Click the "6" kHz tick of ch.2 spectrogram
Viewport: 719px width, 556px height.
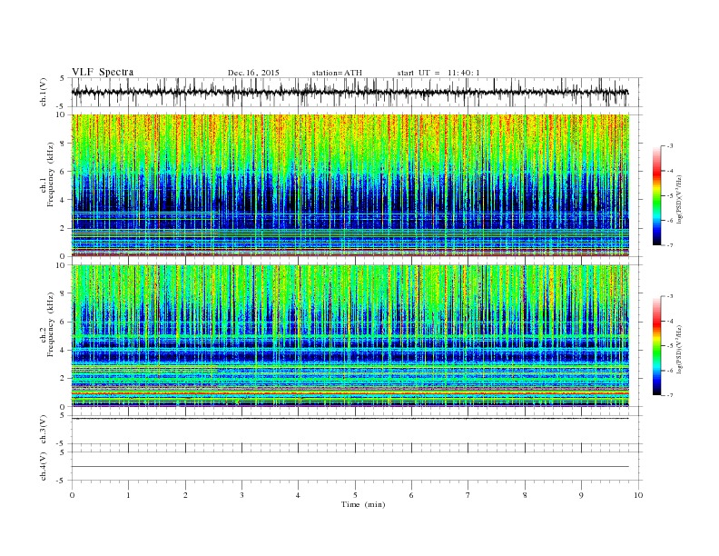point(64,322)
